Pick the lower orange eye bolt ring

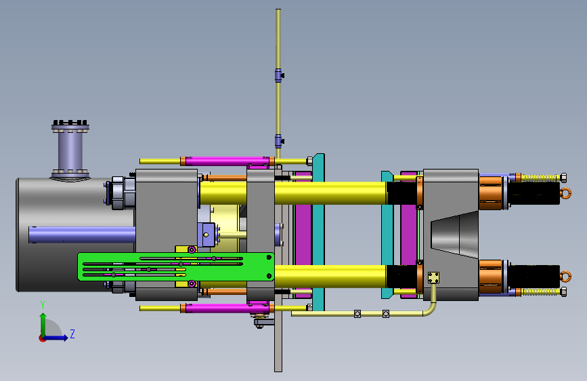pyautogui.click(x=565, y=277)
